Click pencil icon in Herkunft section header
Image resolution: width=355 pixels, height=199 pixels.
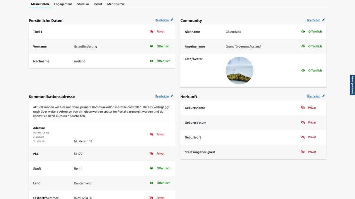(323, 96)
